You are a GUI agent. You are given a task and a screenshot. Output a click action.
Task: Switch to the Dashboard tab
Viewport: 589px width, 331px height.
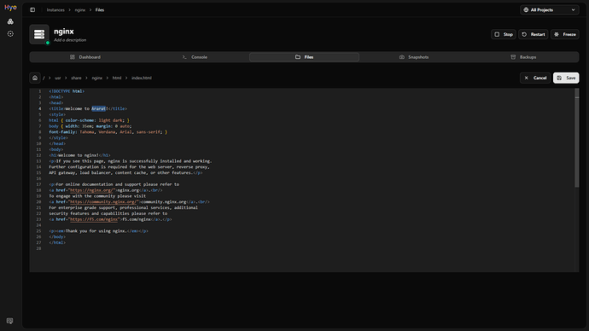pos(85,57)
